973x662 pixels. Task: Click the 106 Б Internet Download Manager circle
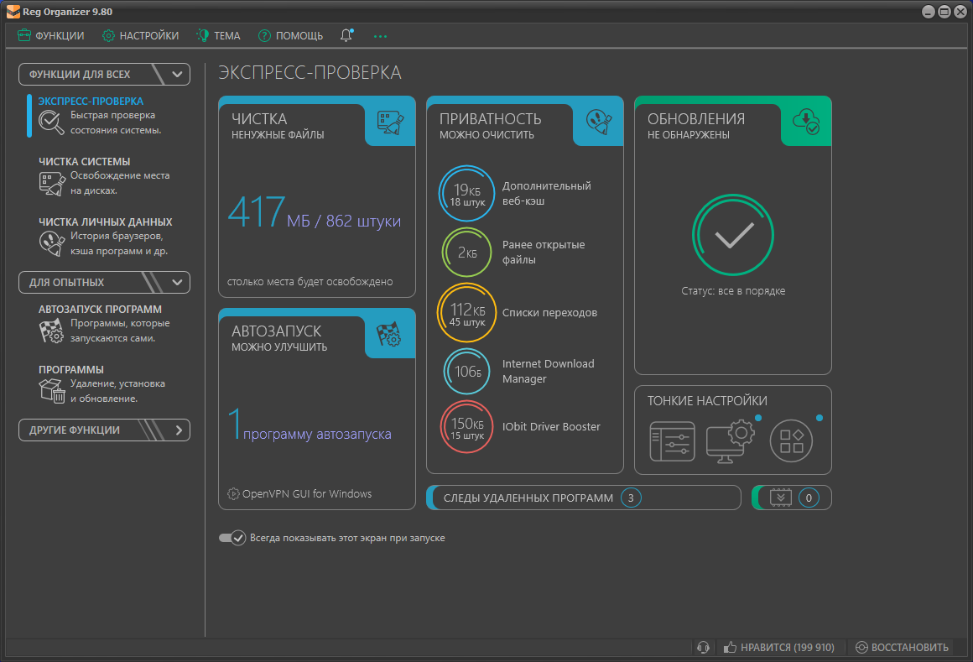tap(466, 372)
